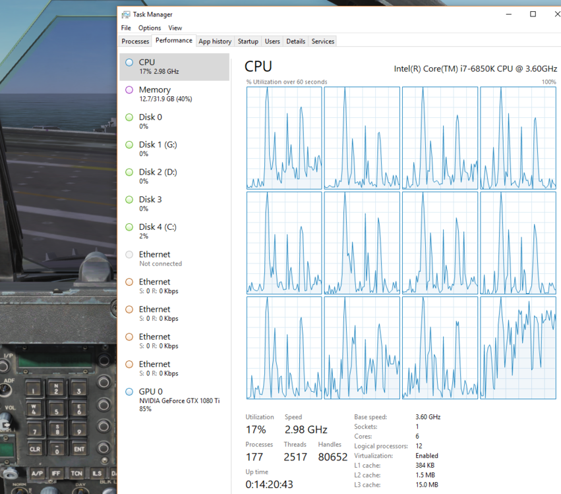The image size is (561, 494).
Task: Select the GPU 0 circle icon
Action: pyautogui.click(x=129, y=392)
